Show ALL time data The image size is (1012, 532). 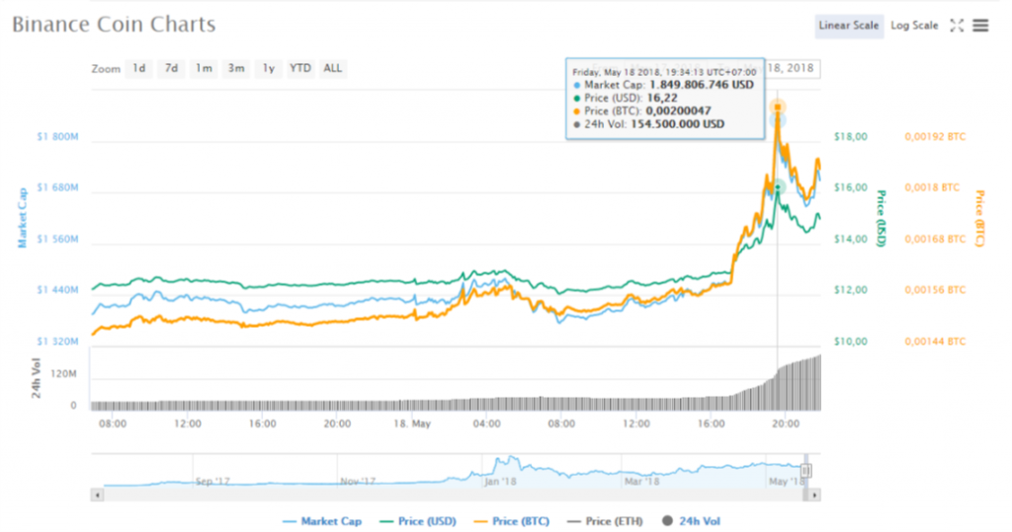[333, 68]
